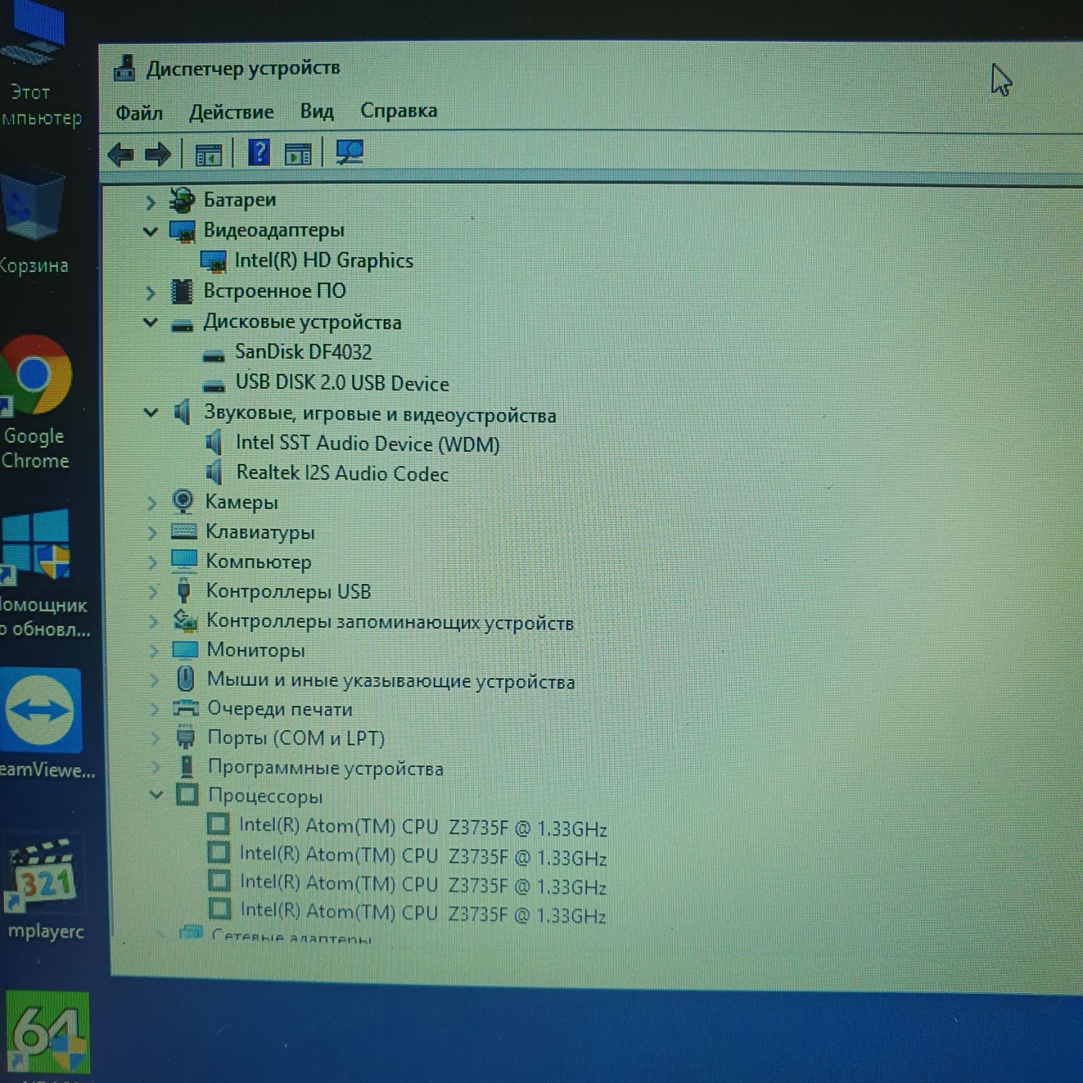Image resolution: width=1083 pixels, height=1083 pixels.
Task: Select the last Intel Atom Z3735F processor
Action: [423, 914]
